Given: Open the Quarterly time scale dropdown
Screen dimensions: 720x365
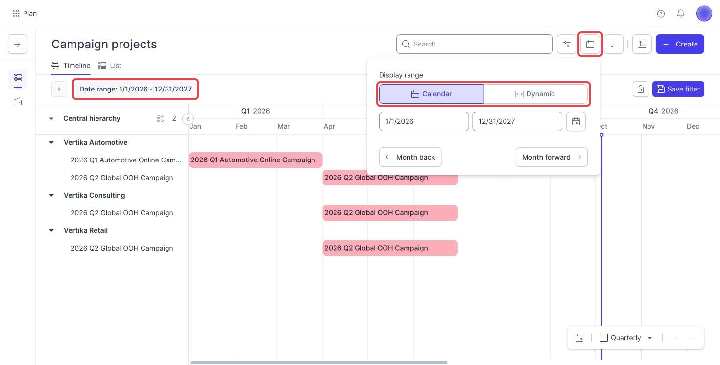Looking at the screenshot, I should pos(626,338).
